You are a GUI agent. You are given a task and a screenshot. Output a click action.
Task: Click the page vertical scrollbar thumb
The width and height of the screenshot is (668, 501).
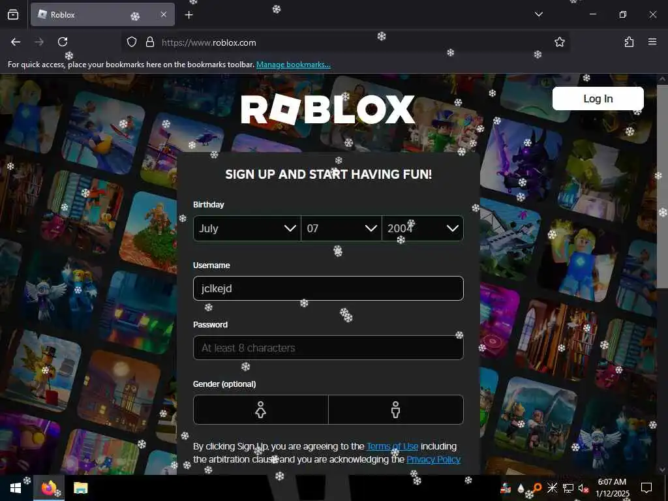[663, 187]
